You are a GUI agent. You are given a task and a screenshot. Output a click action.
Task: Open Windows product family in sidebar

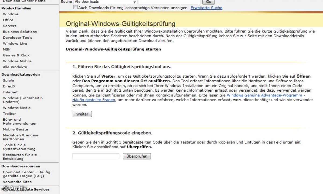pos(11,14)
